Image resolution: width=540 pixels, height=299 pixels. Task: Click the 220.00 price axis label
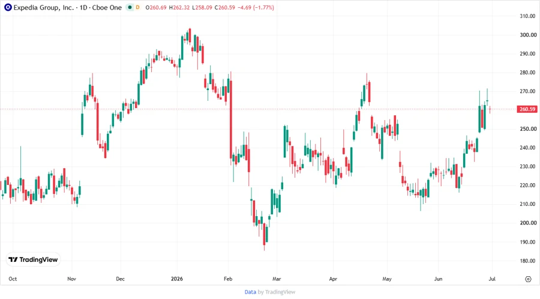(x=528, y=186)
